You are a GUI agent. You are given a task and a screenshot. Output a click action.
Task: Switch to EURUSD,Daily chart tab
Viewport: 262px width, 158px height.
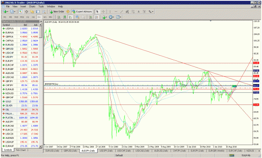point(52,150)
